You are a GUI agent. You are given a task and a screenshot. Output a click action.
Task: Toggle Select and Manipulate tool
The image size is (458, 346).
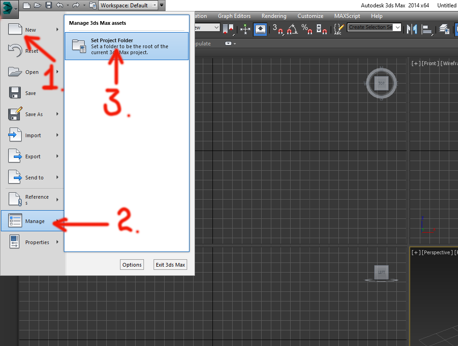[245, 29]
